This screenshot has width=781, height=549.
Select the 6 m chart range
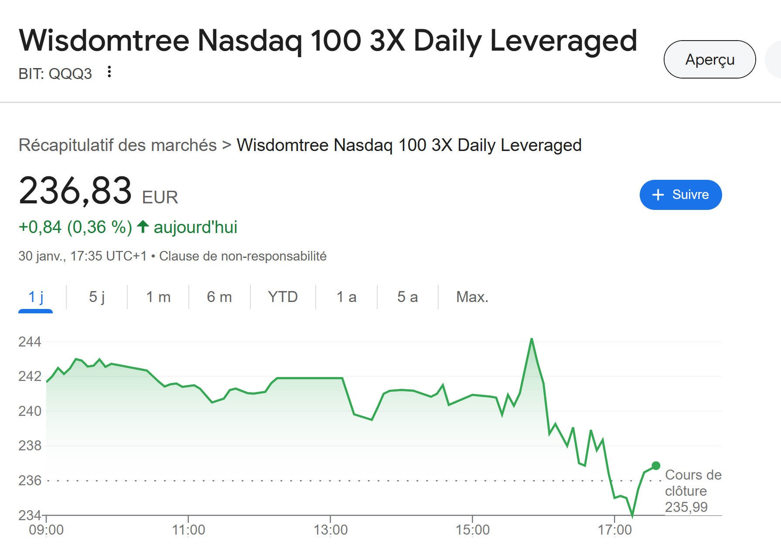(x=219, y=297)
